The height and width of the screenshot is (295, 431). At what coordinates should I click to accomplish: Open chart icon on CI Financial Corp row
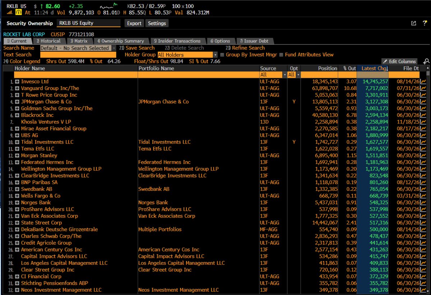423,277
